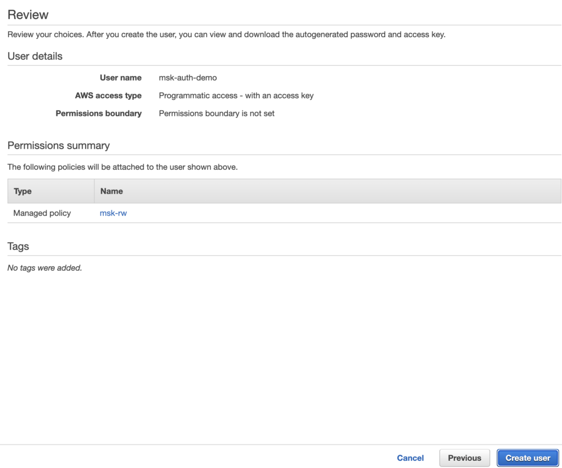Click the User details section heading
Screen dimensions: 562x468
[x=35, y=56]
